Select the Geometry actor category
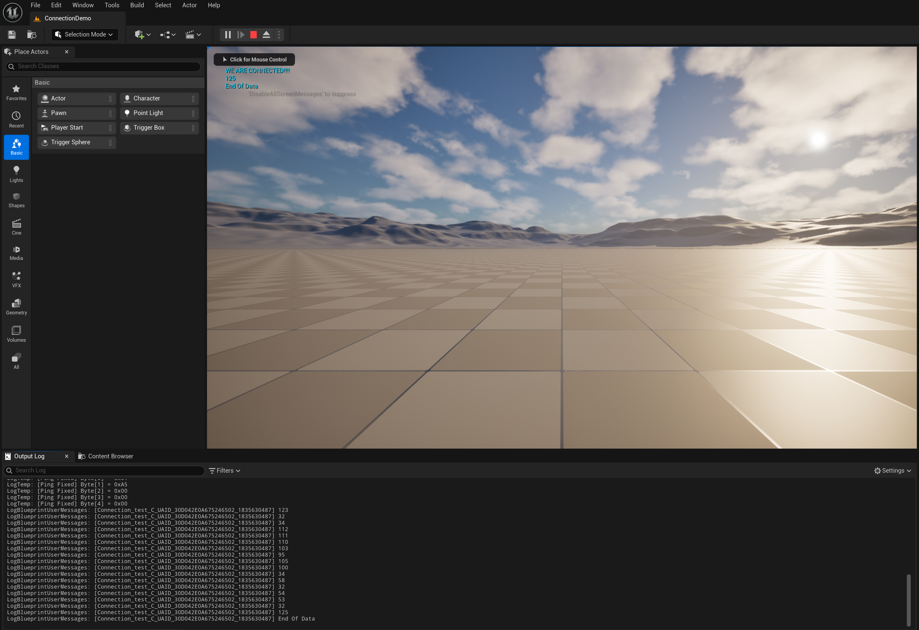Image resolution: width=919 pixels, height=630 pixels. point(16,307)
